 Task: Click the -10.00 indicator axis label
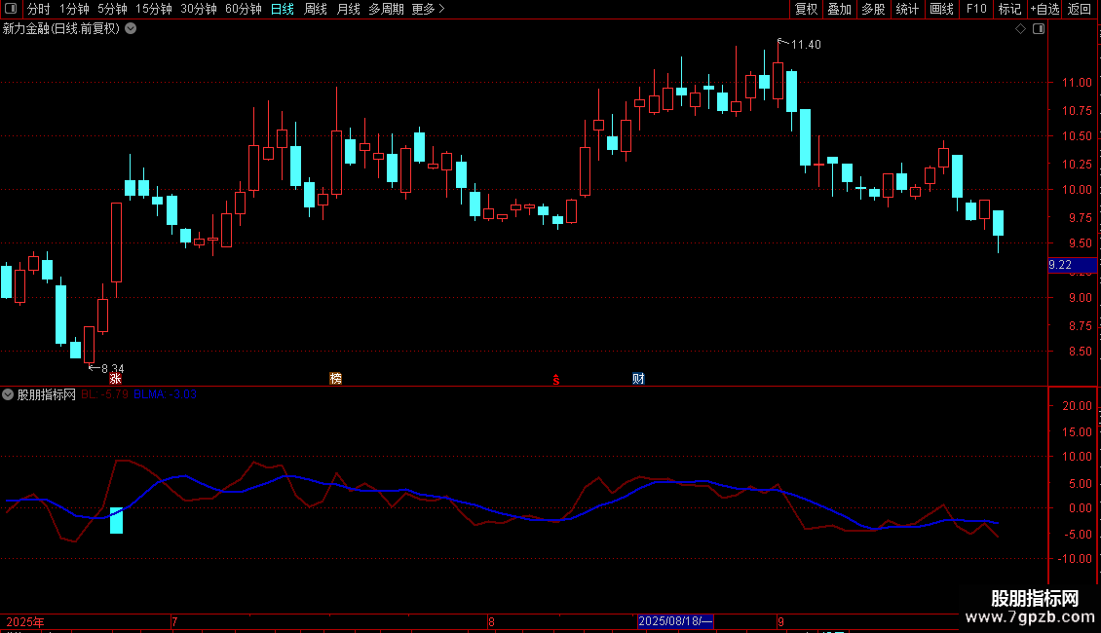[x=1075, y=559]
